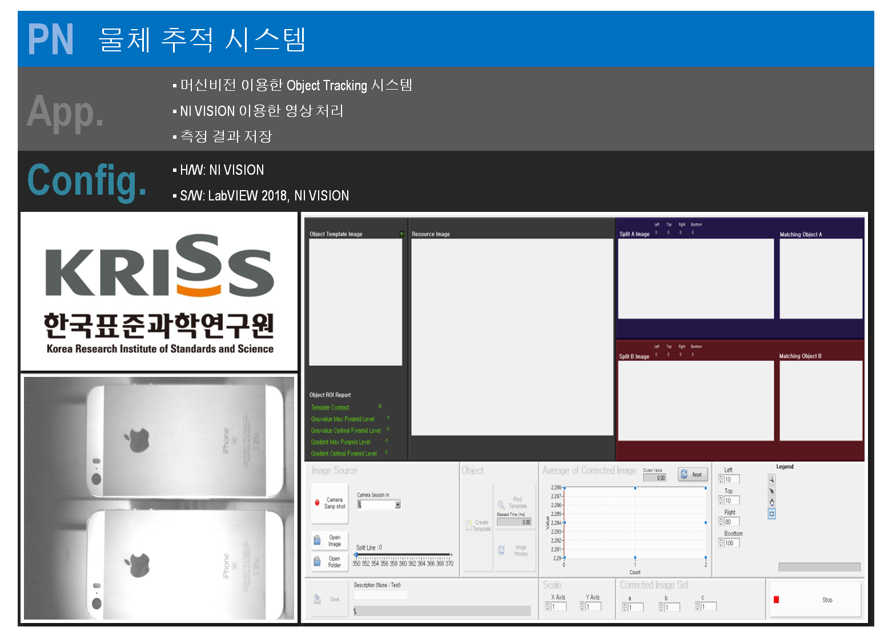The width and height of the screenshot is (876, 631).
Task: Click the Left value input showing 10
Action: (732, 480)
